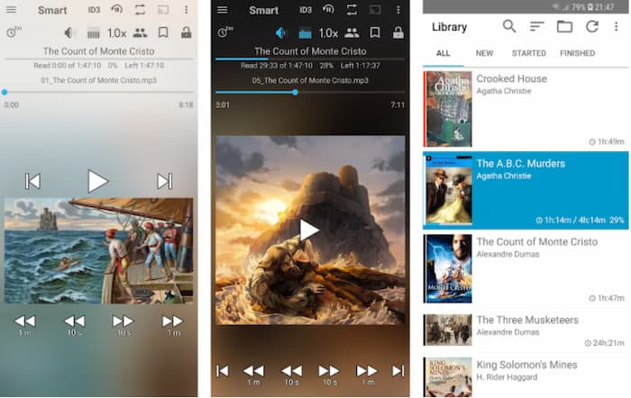This screenshot has width=631, height=398.
Task: Select the ALL tab
Action: pos(444,53)
